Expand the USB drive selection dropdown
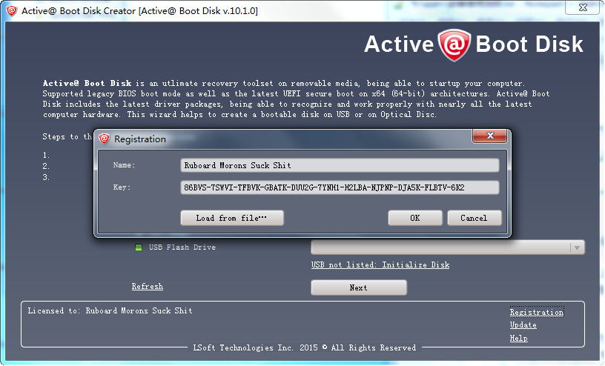 (x=576, y=248)
